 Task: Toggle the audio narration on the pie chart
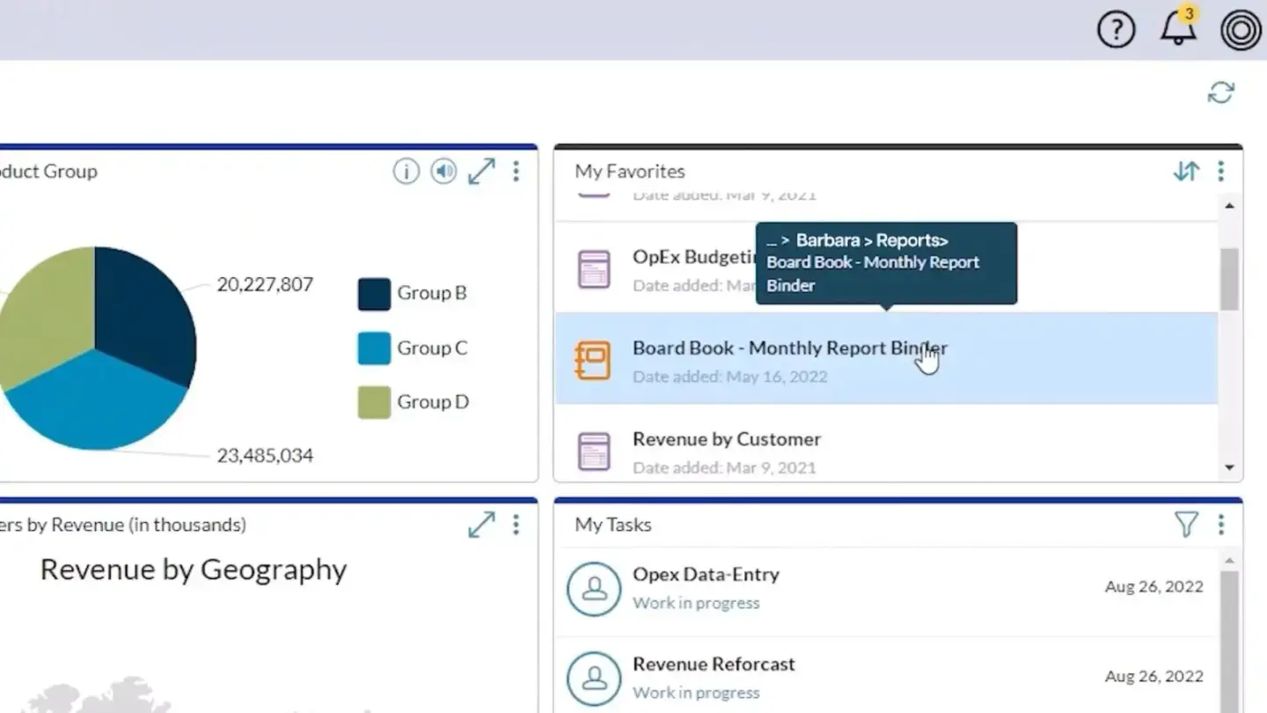443,171
